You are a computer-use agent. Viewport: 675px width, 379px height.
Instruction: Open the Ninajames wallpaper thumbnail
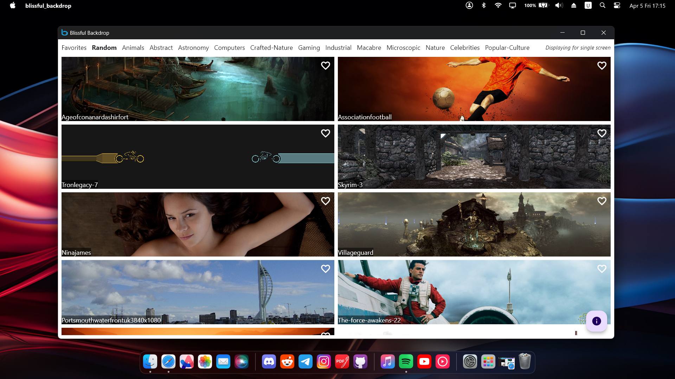point(198,224)
